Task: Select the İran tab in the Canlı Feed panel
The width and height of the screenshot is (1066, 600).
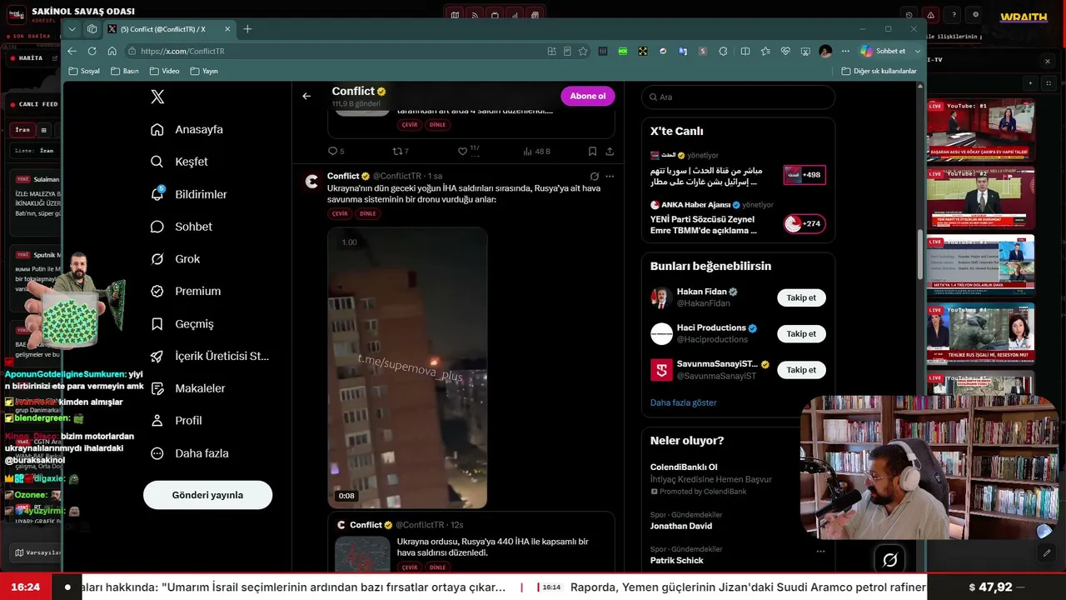Action: [x=22, y=130]
